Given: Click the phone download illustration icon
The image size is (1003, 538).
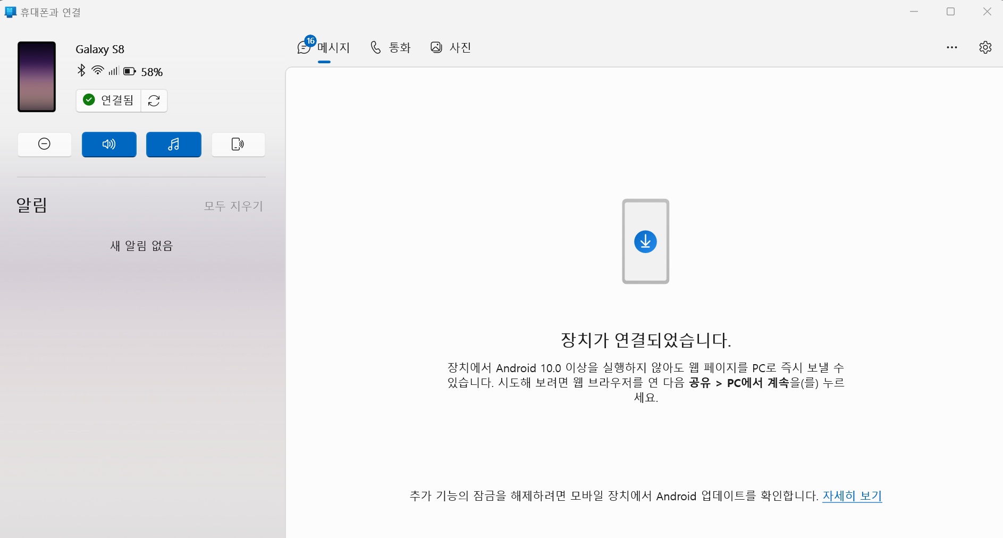Looking at the screenshot, I should [x=645, y=241].
